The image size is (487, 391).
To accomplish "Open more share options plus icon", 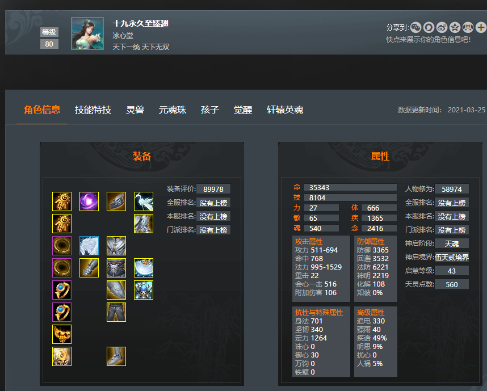I will click(481, 28).
